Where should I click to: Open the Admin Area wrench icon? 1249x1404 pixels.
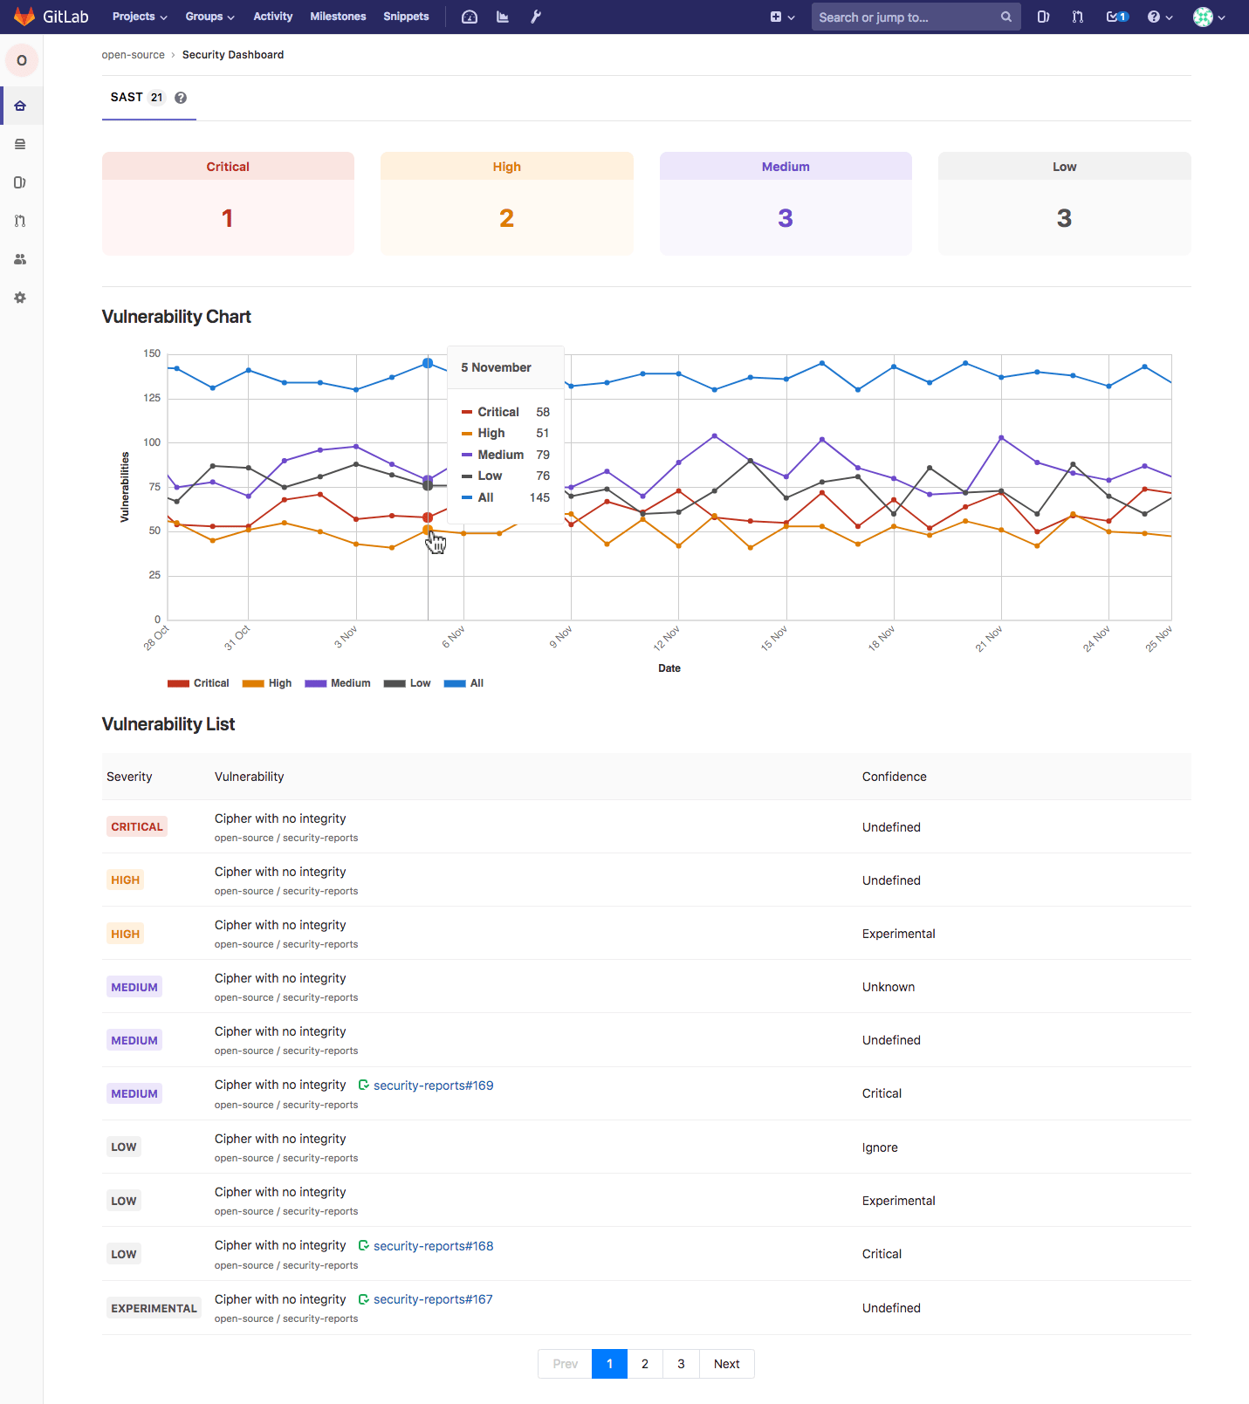[536, 17]
